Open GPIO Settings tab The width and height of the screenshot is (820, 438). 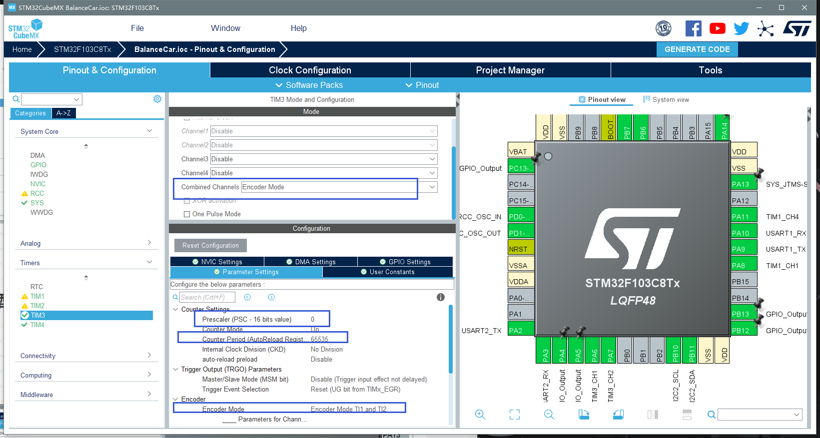click(405, 262)
